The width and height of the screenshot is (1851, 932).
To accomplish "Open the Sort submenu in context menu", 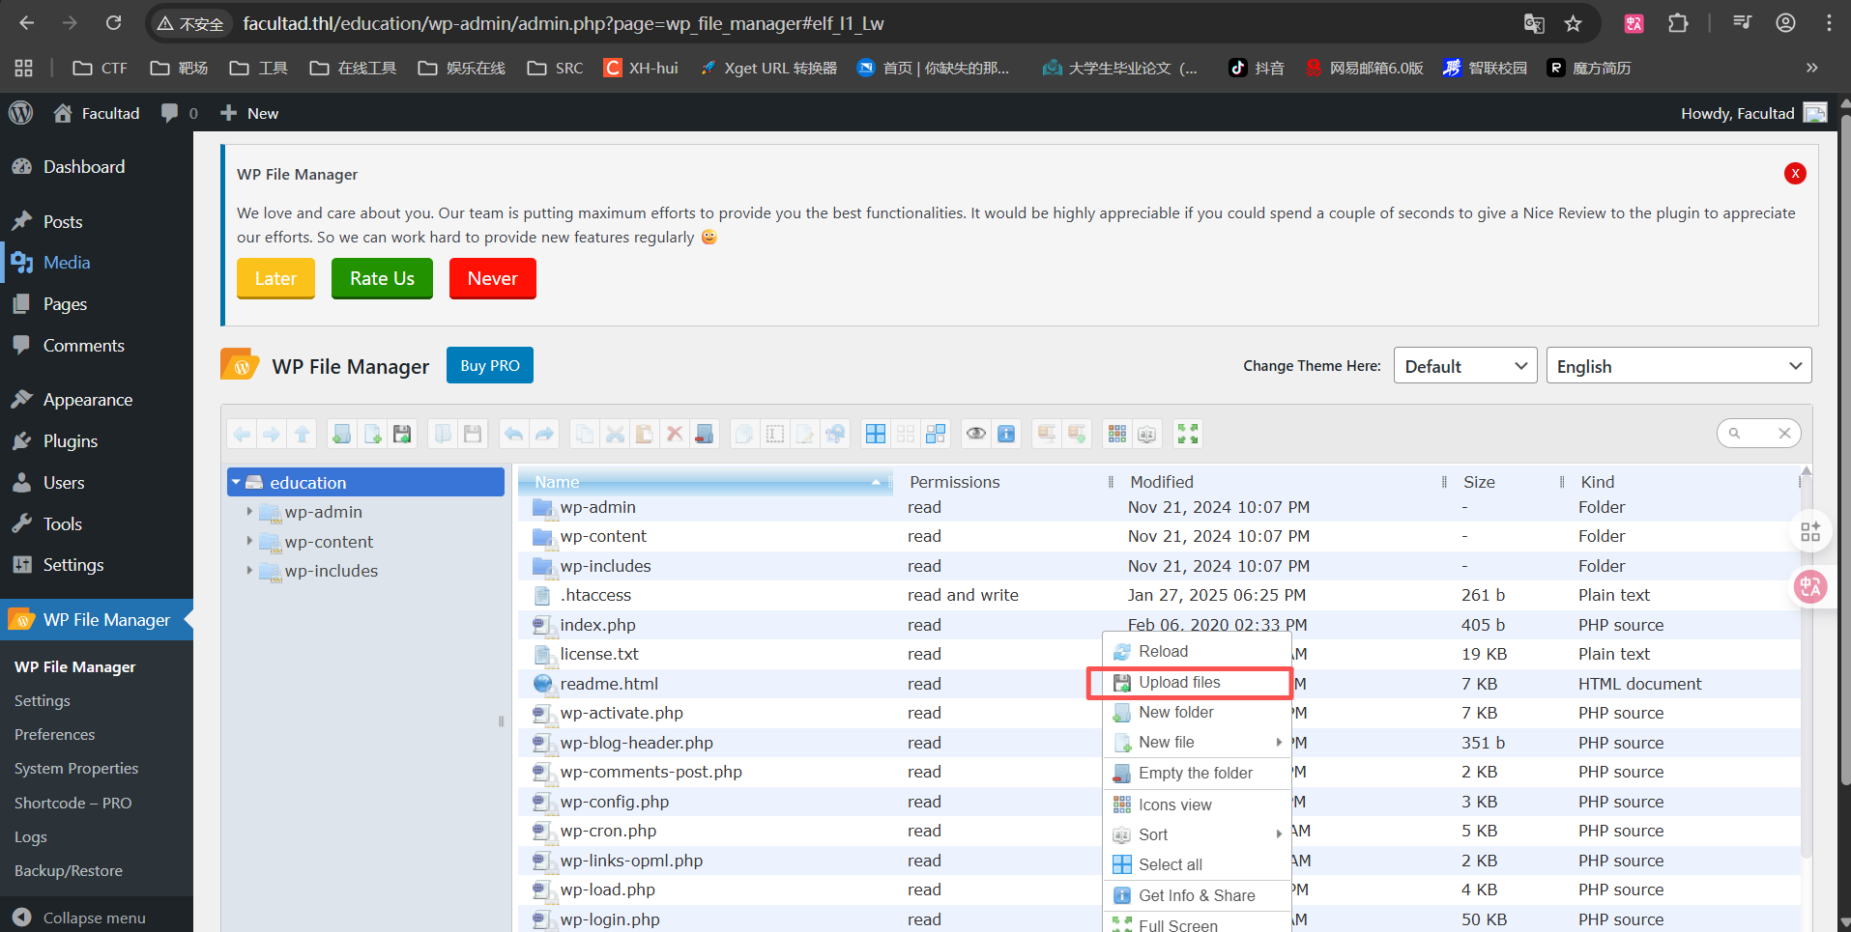I will point(1197,834).
